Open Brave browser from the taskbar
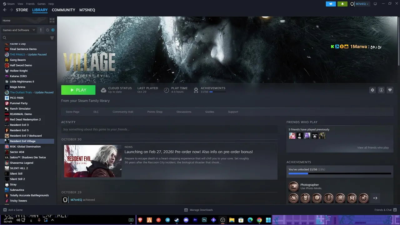This screenshot has height=225, width=400. pos(140,220)
